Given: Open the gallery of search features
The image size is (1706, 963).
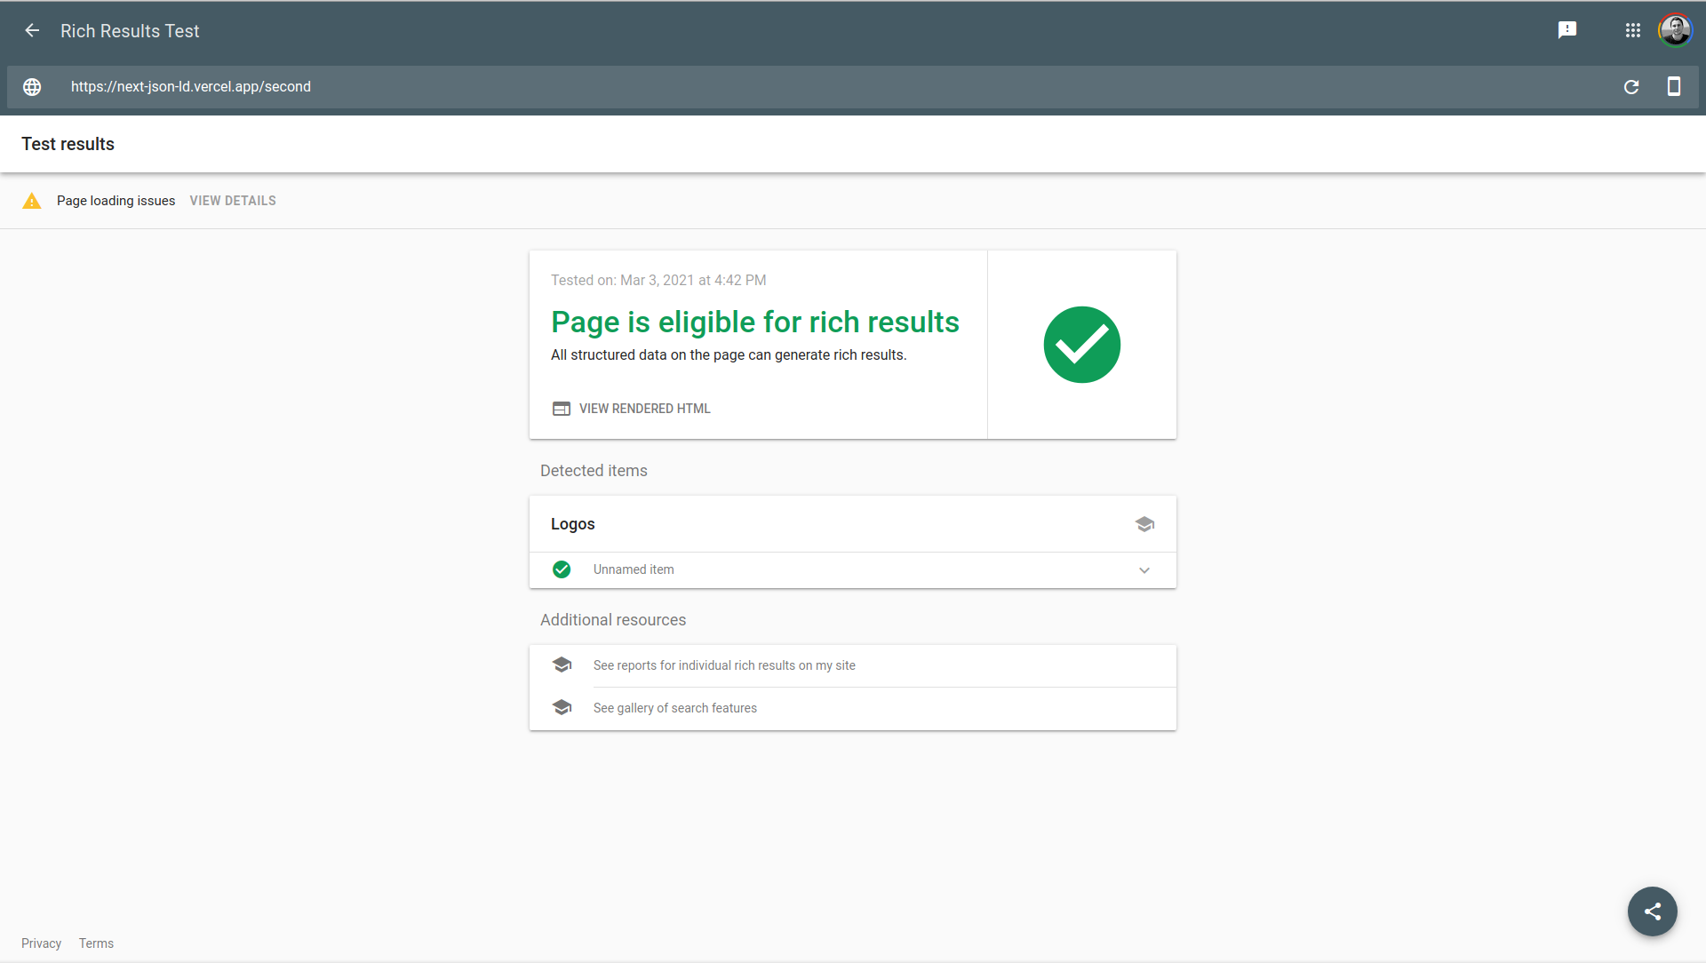Looking at the screenshot, I should coord(674,708).
